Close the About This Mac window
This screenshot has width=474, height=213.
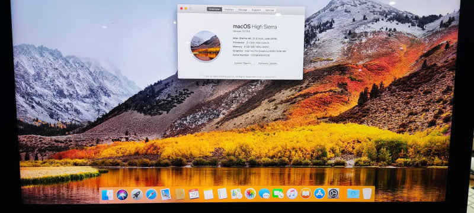[x=181, y=8]
